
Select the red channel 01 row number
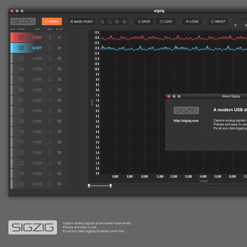pos(21,38)
